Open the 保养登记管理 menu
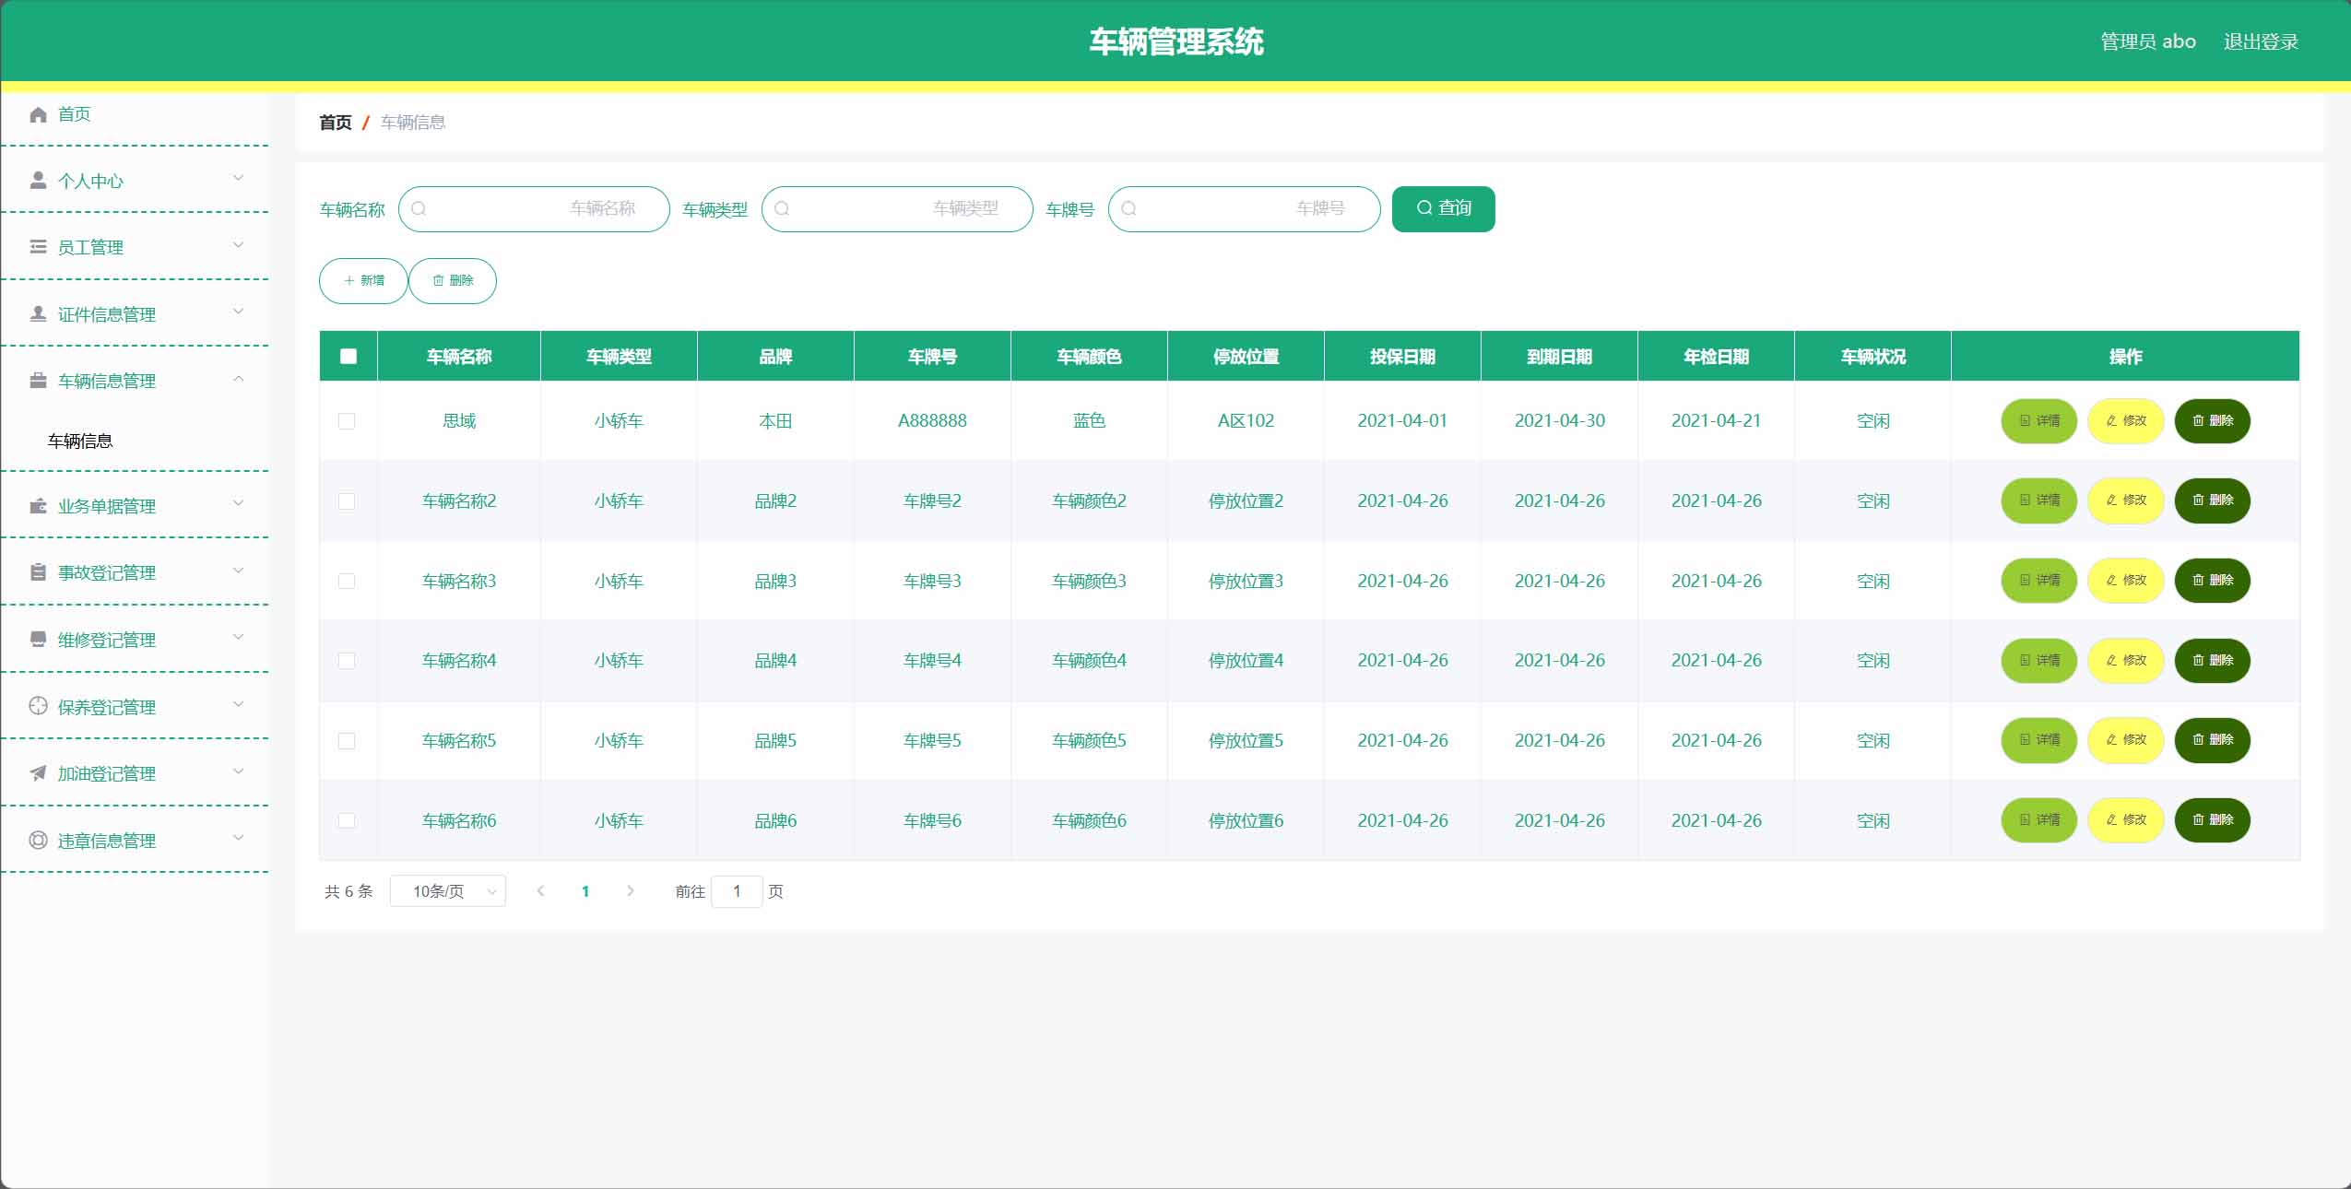Screen dimensions: 2351x1189 pyautogui.click(x=135, y=706)
